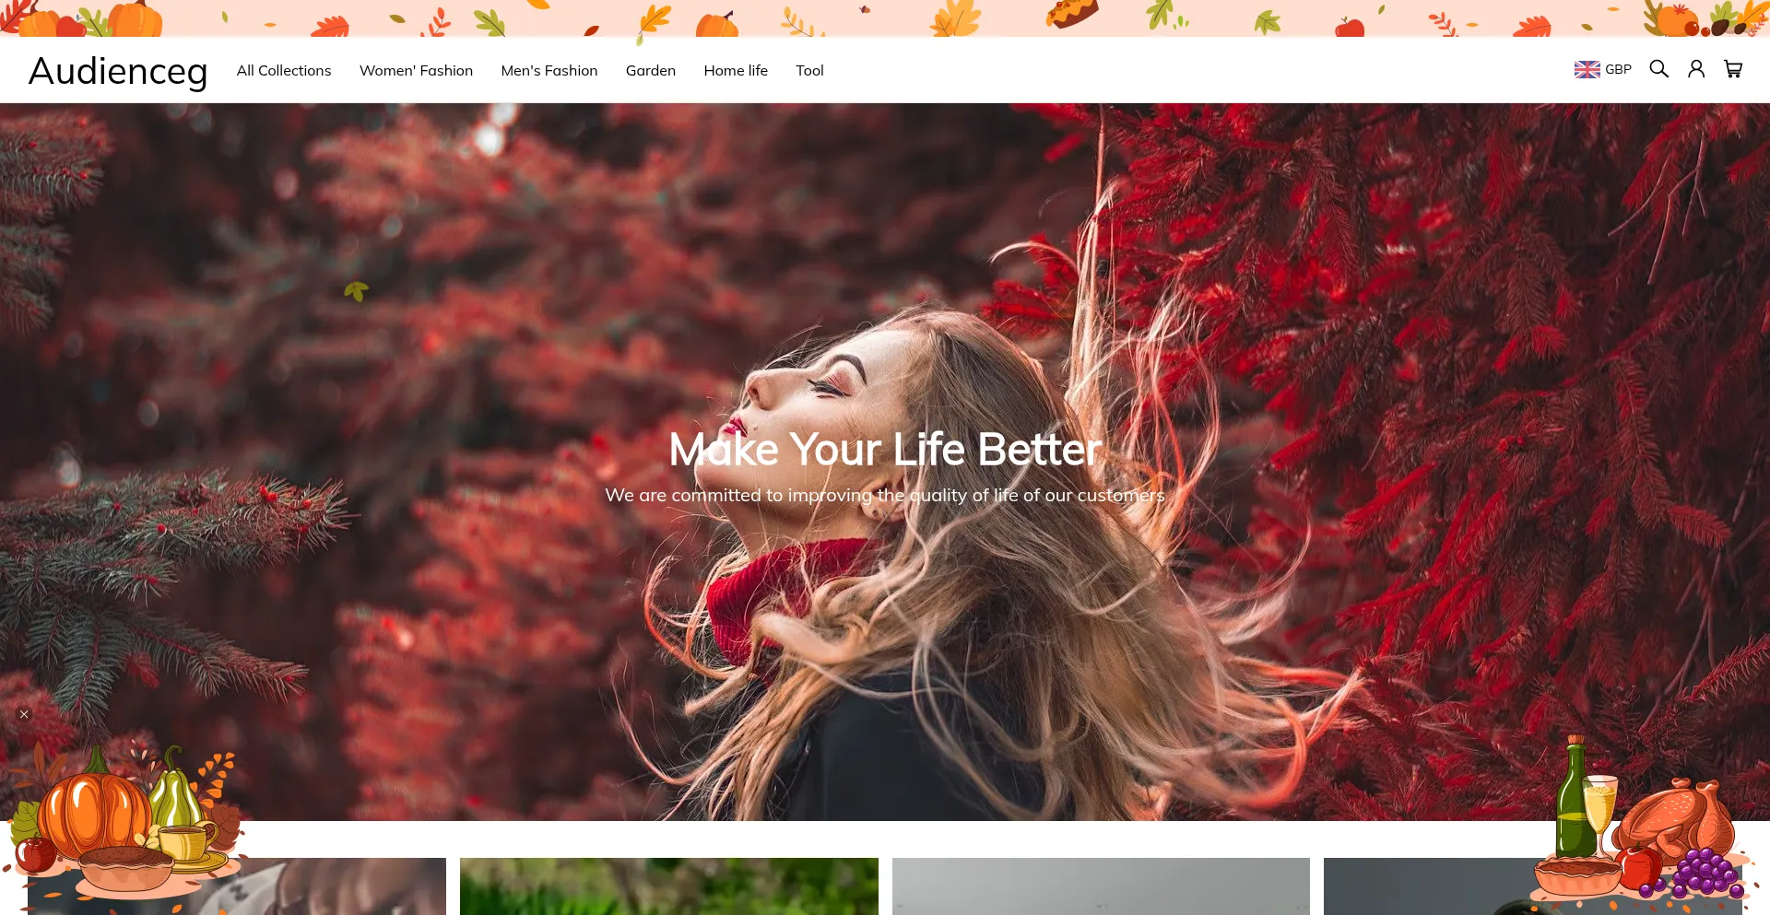The image size is (1770, 915).
Task: Open the green collection thumbnail
Action: point(668,886)
